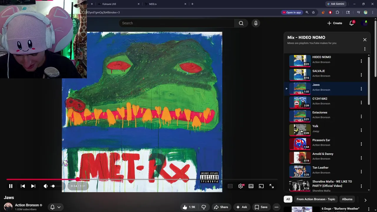The image size is (377, 212).
Task: Save the video to a playlist
Action: click(x=261, y=207)
